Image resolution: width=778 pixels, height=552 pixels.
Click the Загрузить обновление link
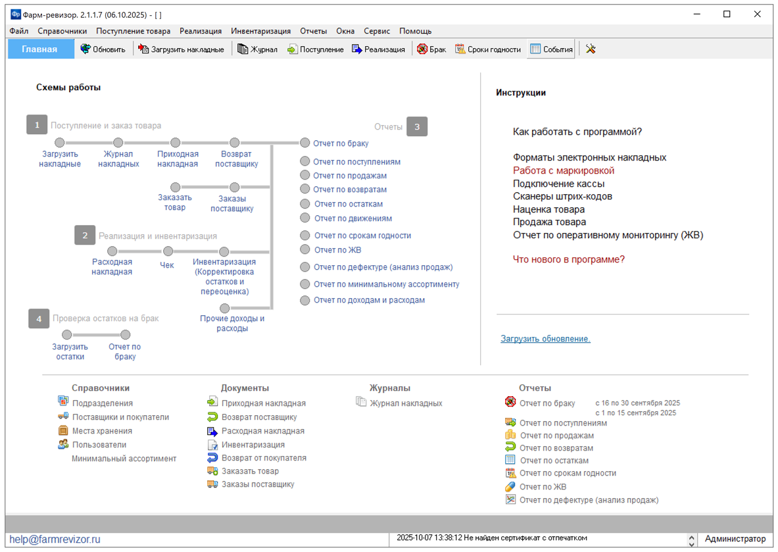pyautogui.click(x=545, y=339)
